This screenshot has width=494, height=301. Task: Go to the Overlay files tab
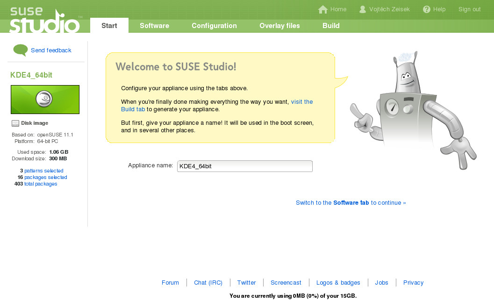pos(279,26)
